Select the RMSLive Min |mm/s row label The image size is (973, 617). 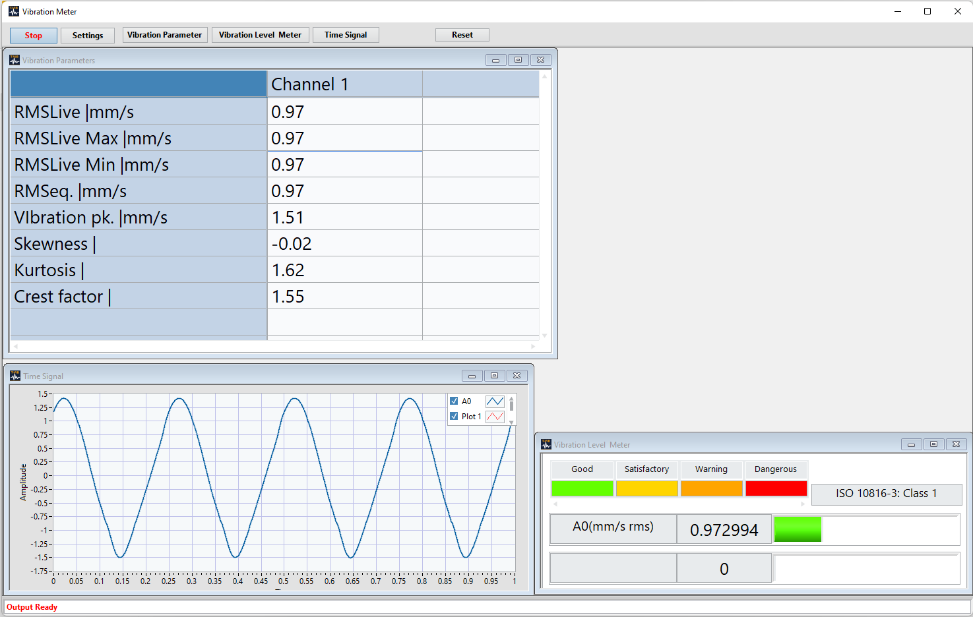coord(139,164)
